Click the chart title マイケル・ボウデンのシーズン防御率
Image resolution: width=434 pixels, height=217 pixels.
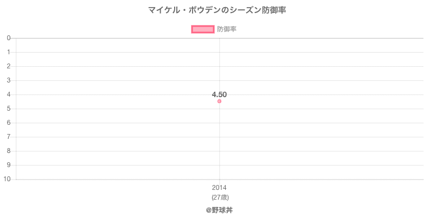click(217, 10)
